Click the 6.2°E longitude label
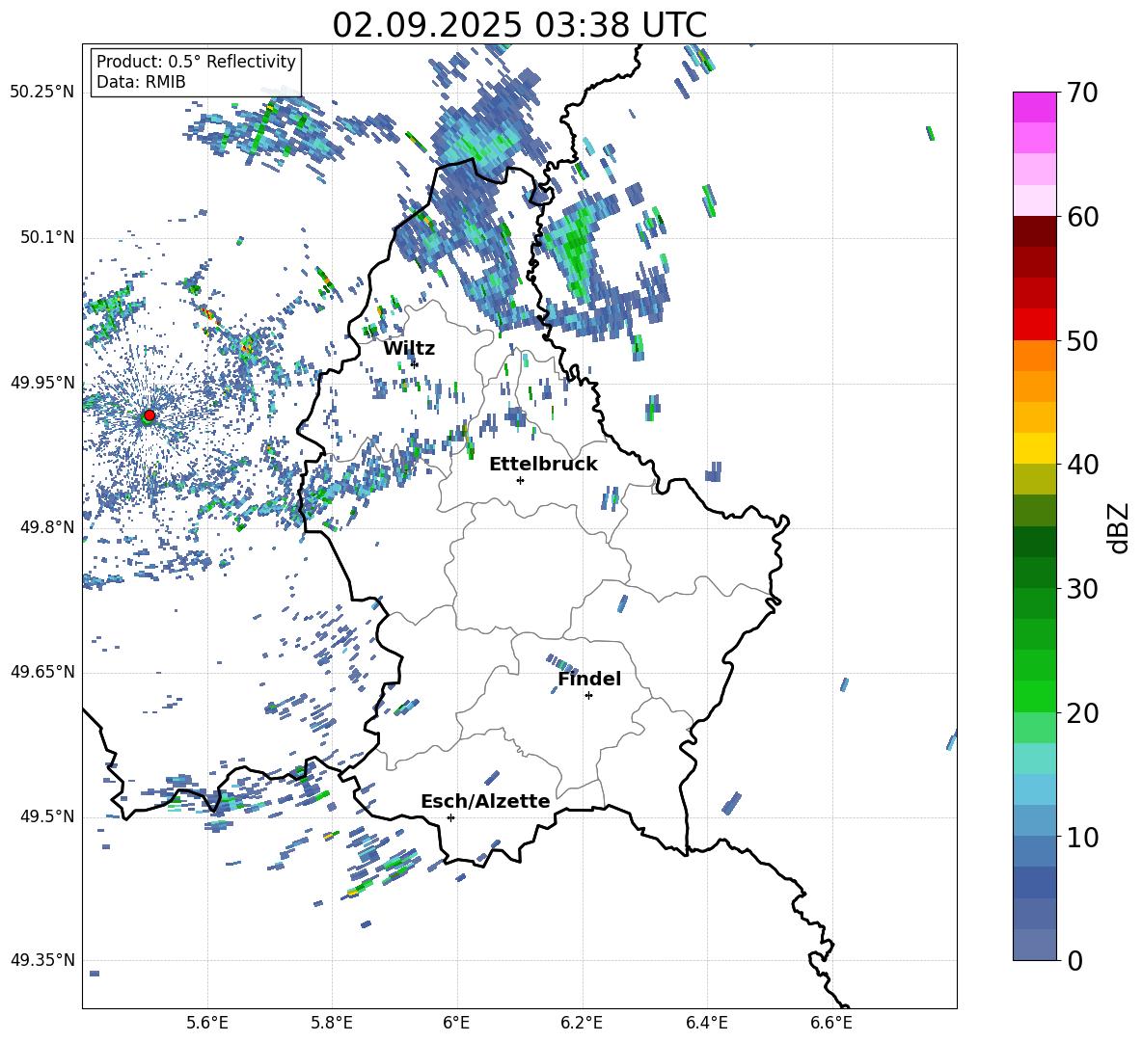 point(582,1023)
